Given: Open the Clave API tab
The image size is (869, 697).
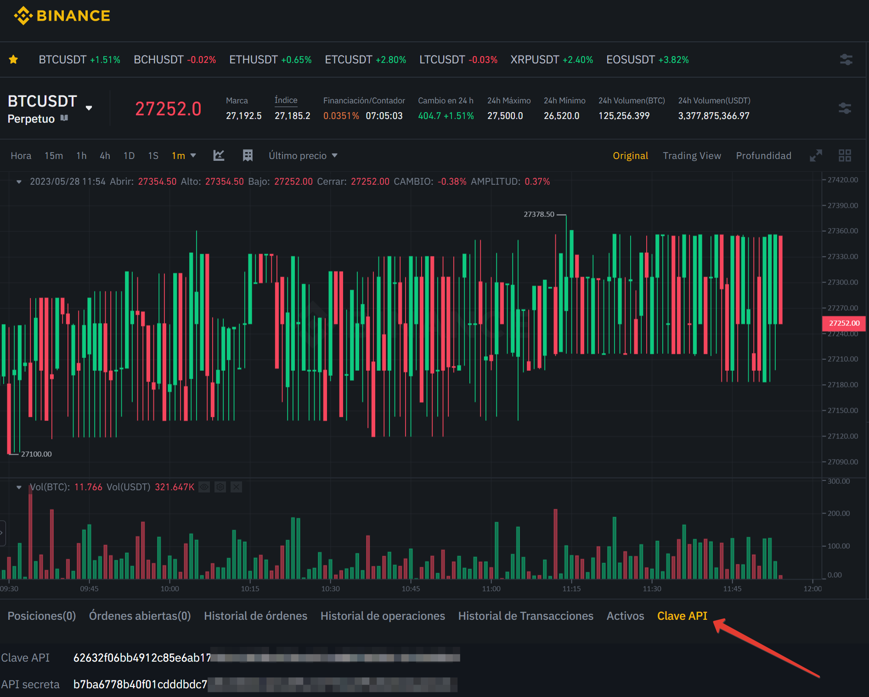Looking at the screenshot, I should [x=682, y=616].
